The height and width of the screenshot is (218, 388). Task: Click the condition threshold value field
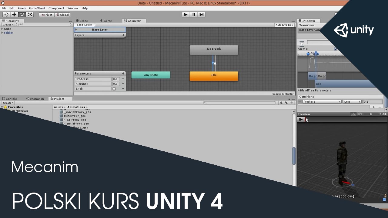(x=373, y=102)
